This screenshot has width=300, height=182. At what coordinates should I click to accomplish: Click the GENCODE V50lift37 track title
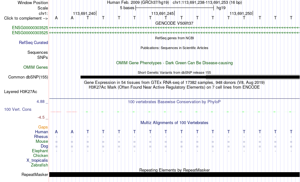174,23
